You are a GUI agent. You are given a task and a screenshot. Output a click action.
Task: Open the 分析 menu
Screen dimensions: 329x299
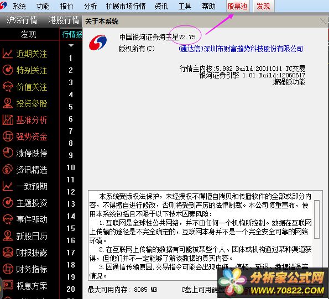point(91,6)
